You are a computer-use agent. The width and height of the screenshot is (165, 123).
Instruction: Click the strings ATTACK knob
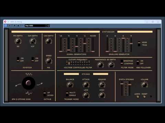click(86, 84)
